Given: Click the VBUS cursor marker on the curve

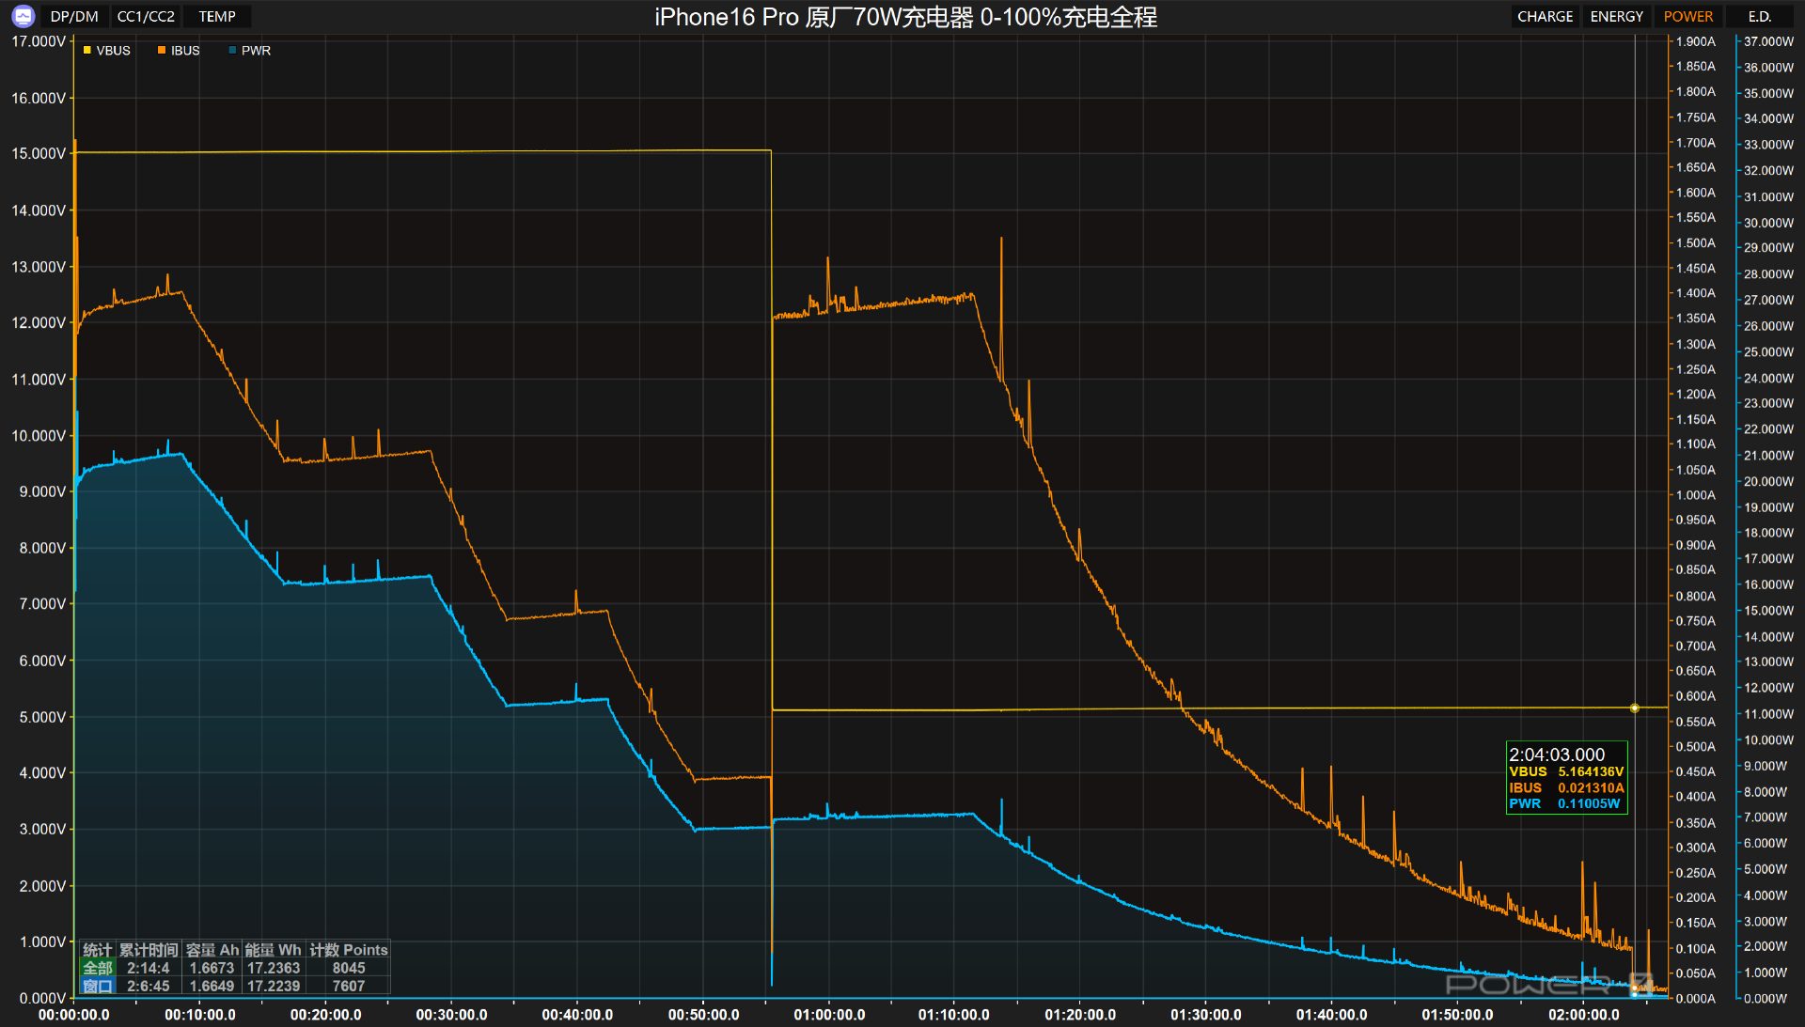Looking at the screenshot, I should (x=1634, y=708).
